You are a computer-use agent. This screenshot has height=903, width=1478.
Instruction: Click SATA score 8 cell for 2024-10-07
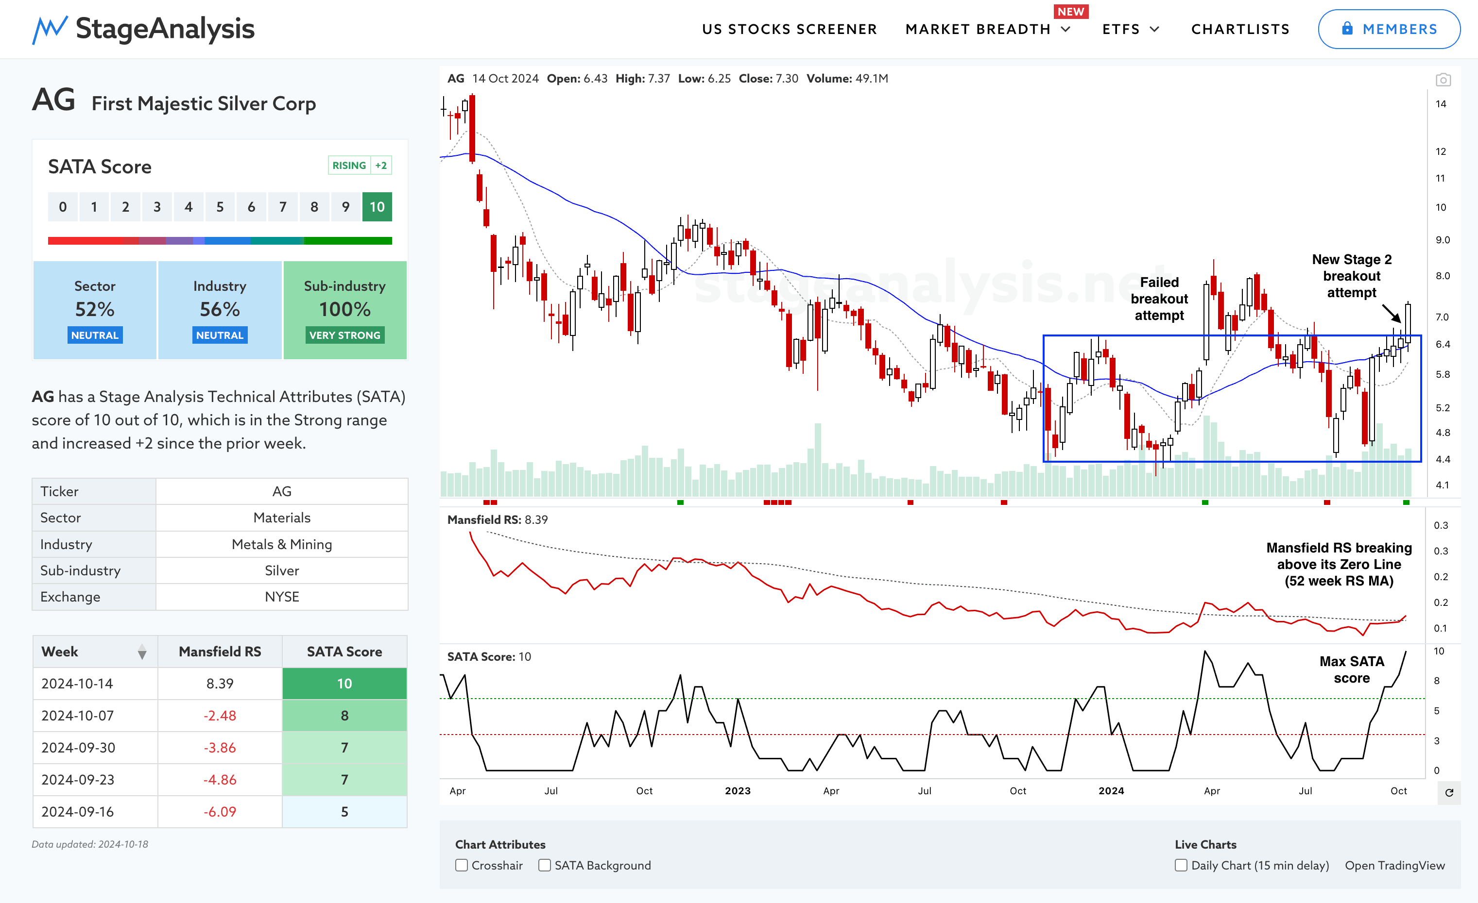point(344,716)
